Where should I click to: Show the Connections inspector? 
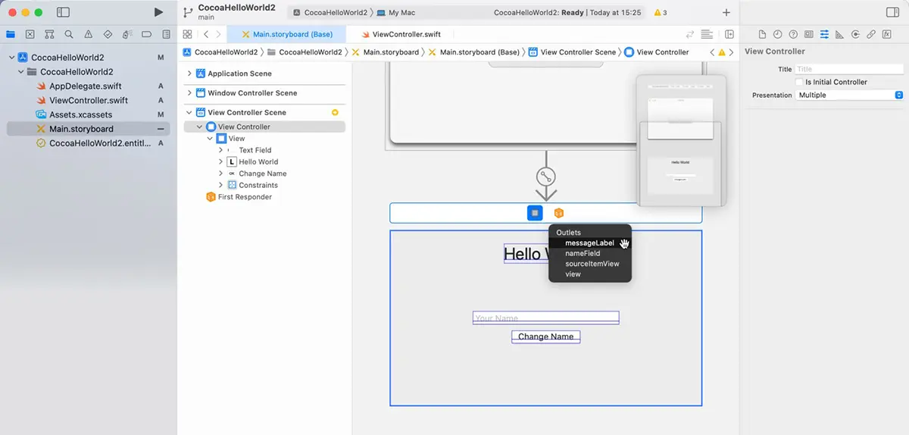pyautogui.click(x=855, y=34)
